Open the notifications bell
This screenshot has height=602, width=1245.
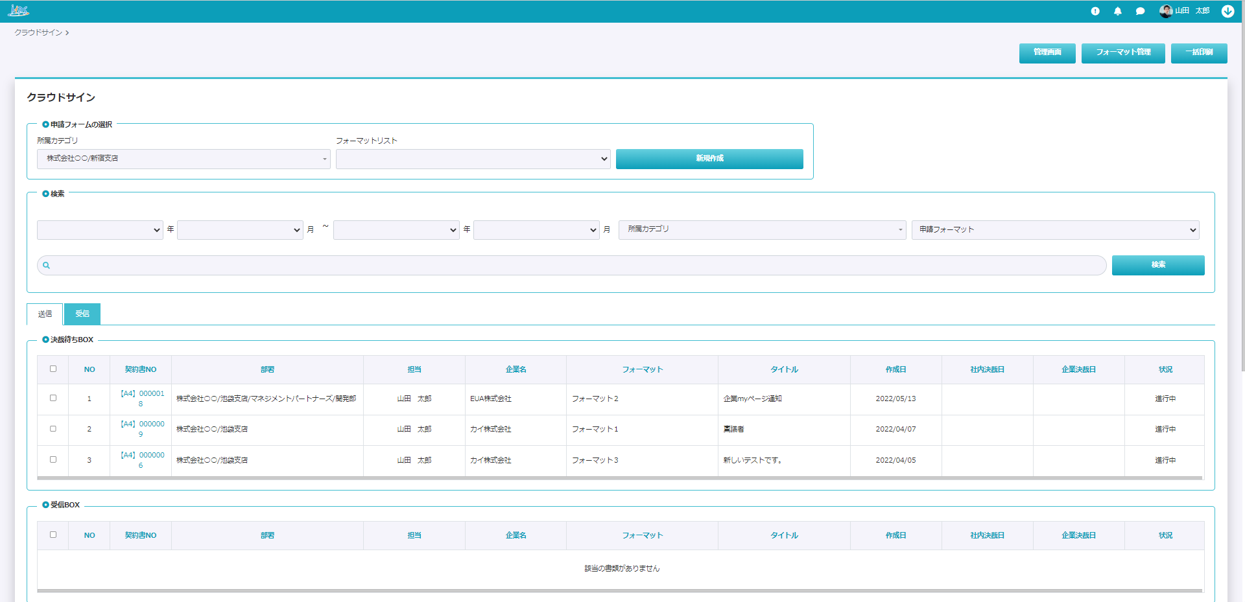pyautogui.click(x=1117, y=11)
